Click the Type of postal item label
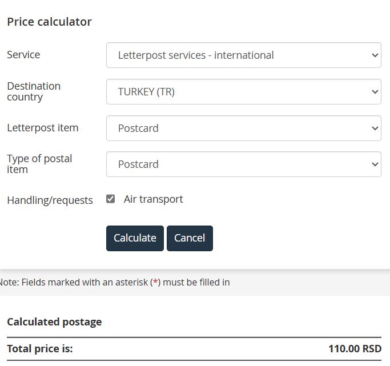Viewport: 390px width, 366px height. 39,164
